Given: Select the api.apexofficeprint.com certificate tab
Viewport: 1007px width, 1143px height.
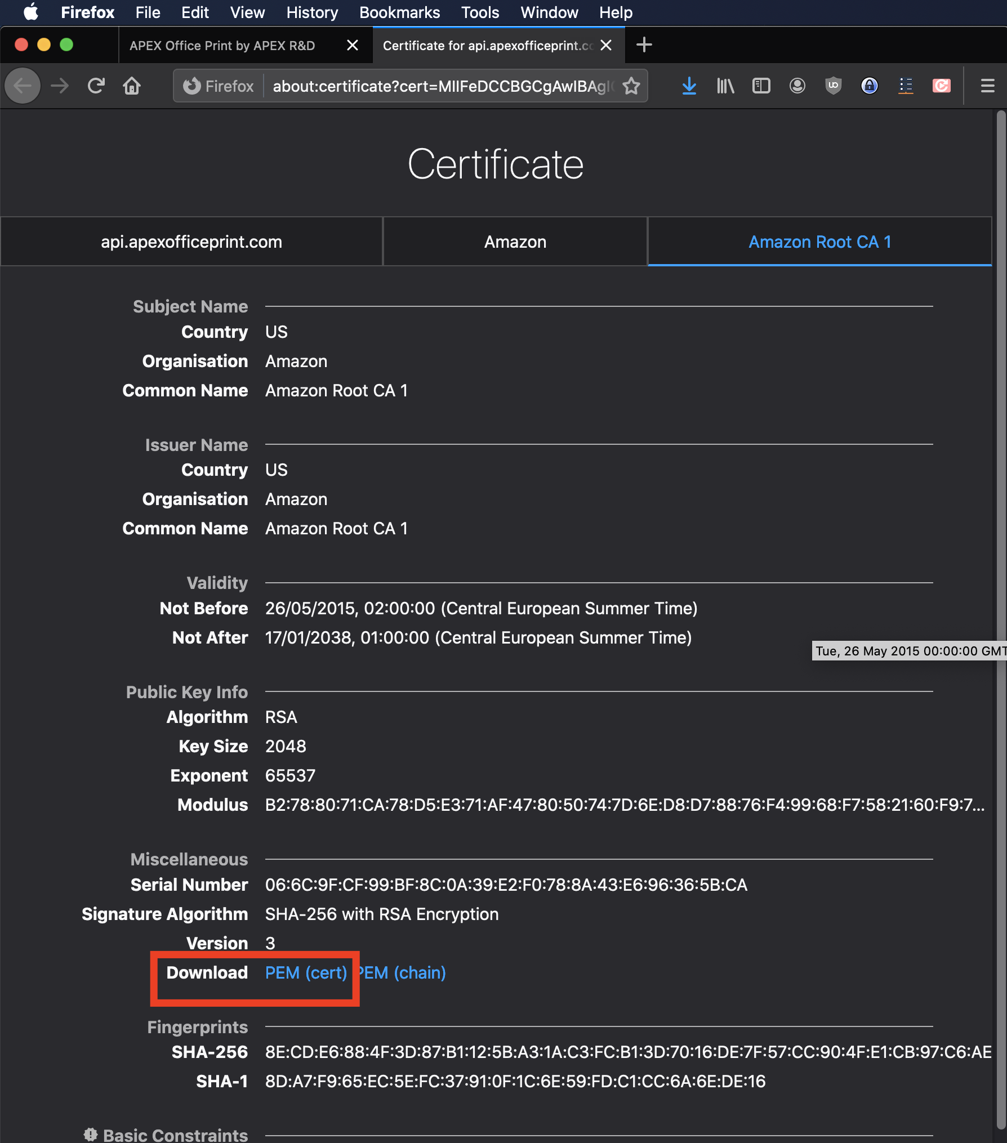Looking at the screenshot, I should (191, 242).
